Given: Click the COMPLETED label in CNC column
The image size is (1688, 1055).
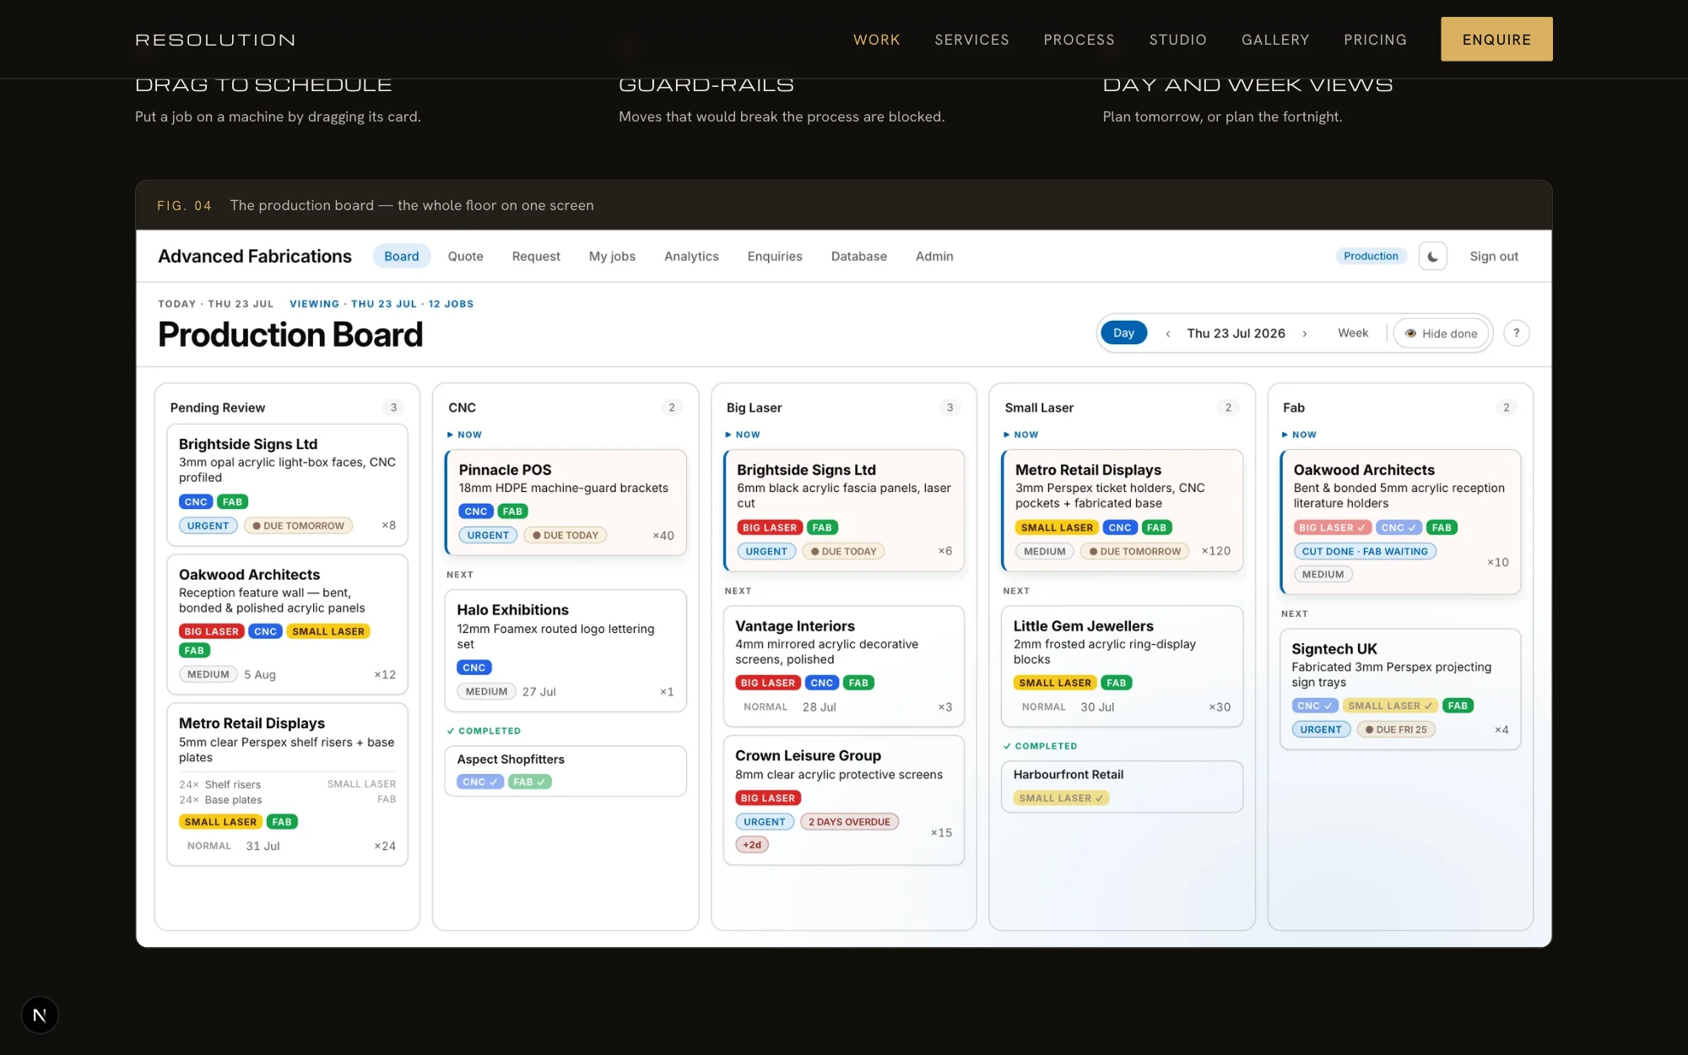Looking at the screenshot, I should point(484,731).
